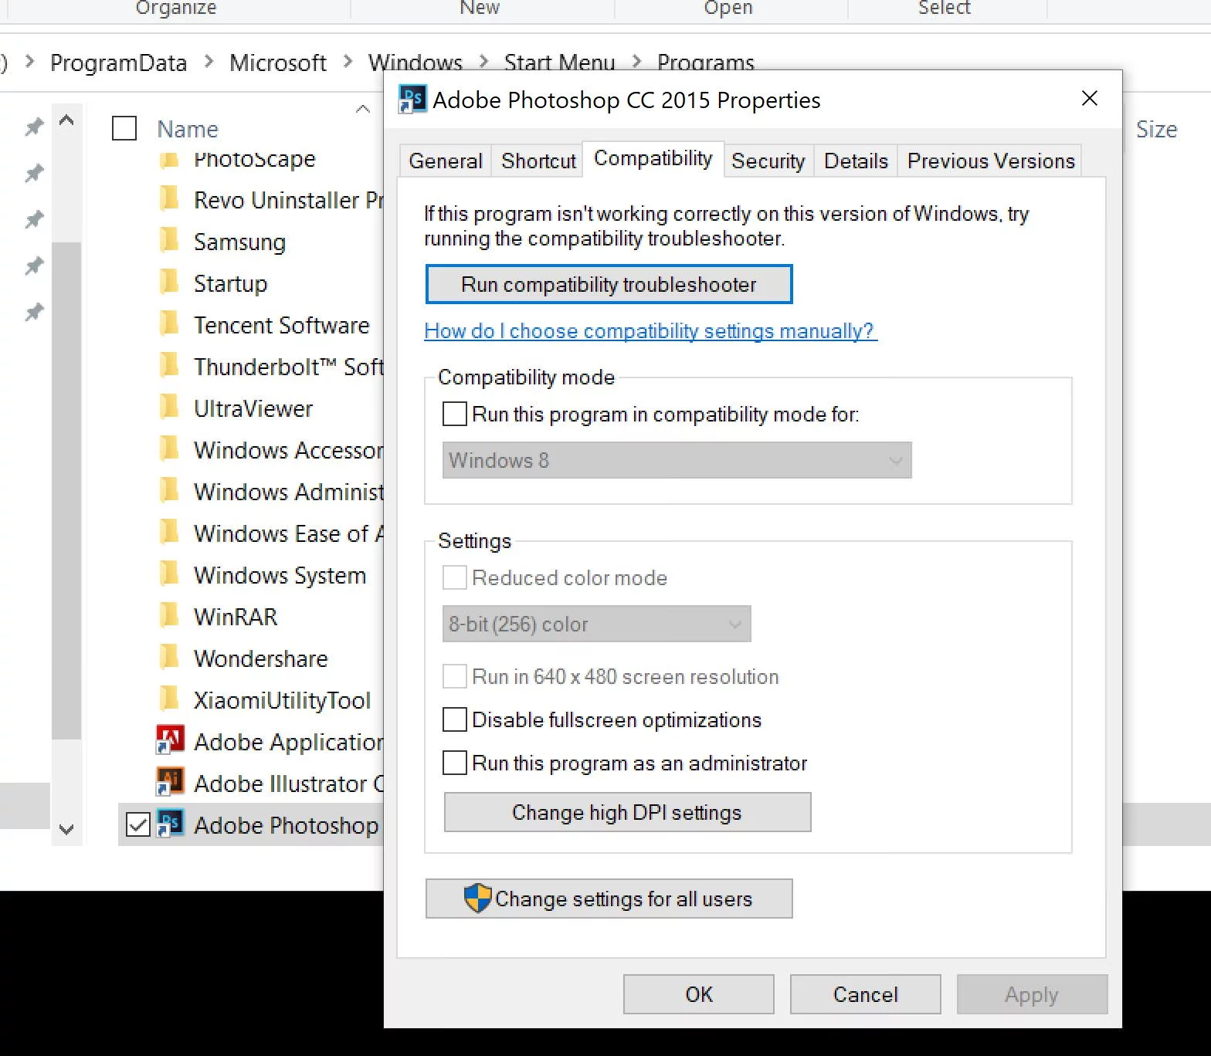Tick Run this program as an administrator

[455, 763]
